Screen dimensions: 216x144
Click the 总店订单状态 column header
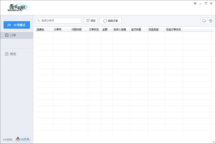click(x=173, y=30)
